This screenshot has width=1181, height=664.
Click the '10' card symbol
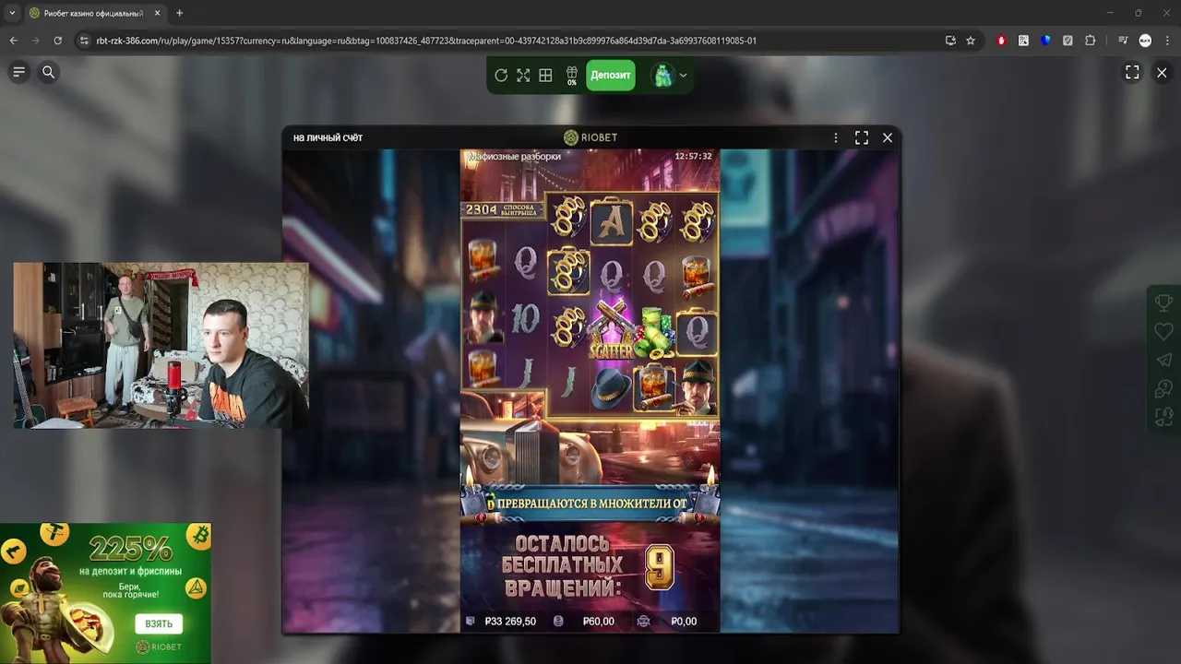click(525, 319)
